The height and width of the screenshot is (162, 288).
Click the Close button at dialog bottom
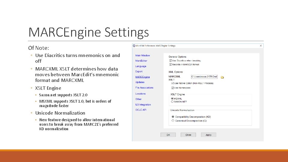(188, 135)
